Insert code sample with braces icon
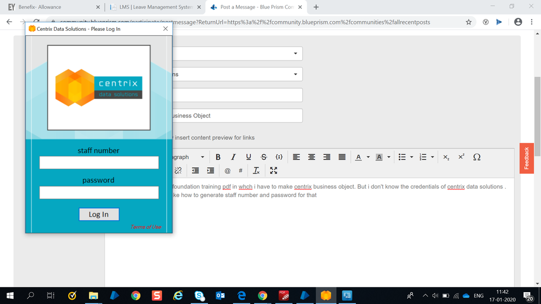 (x=279, y=157)
